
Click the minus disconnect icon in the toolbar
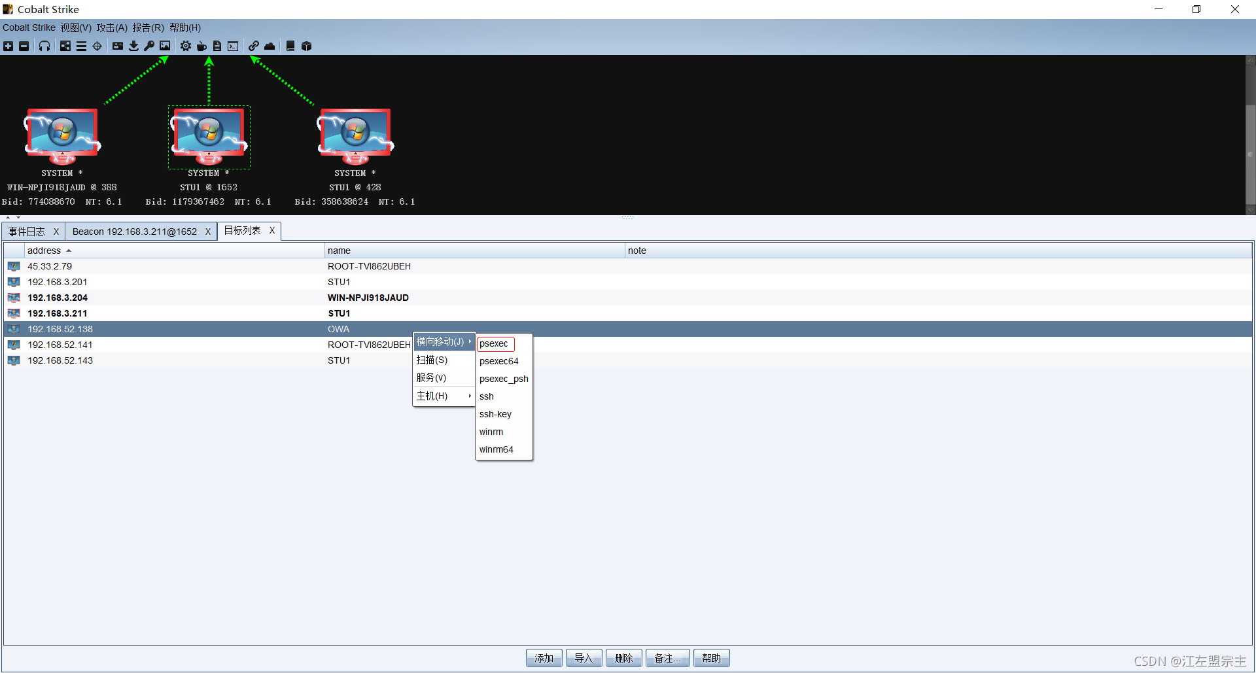coord(24,46)
